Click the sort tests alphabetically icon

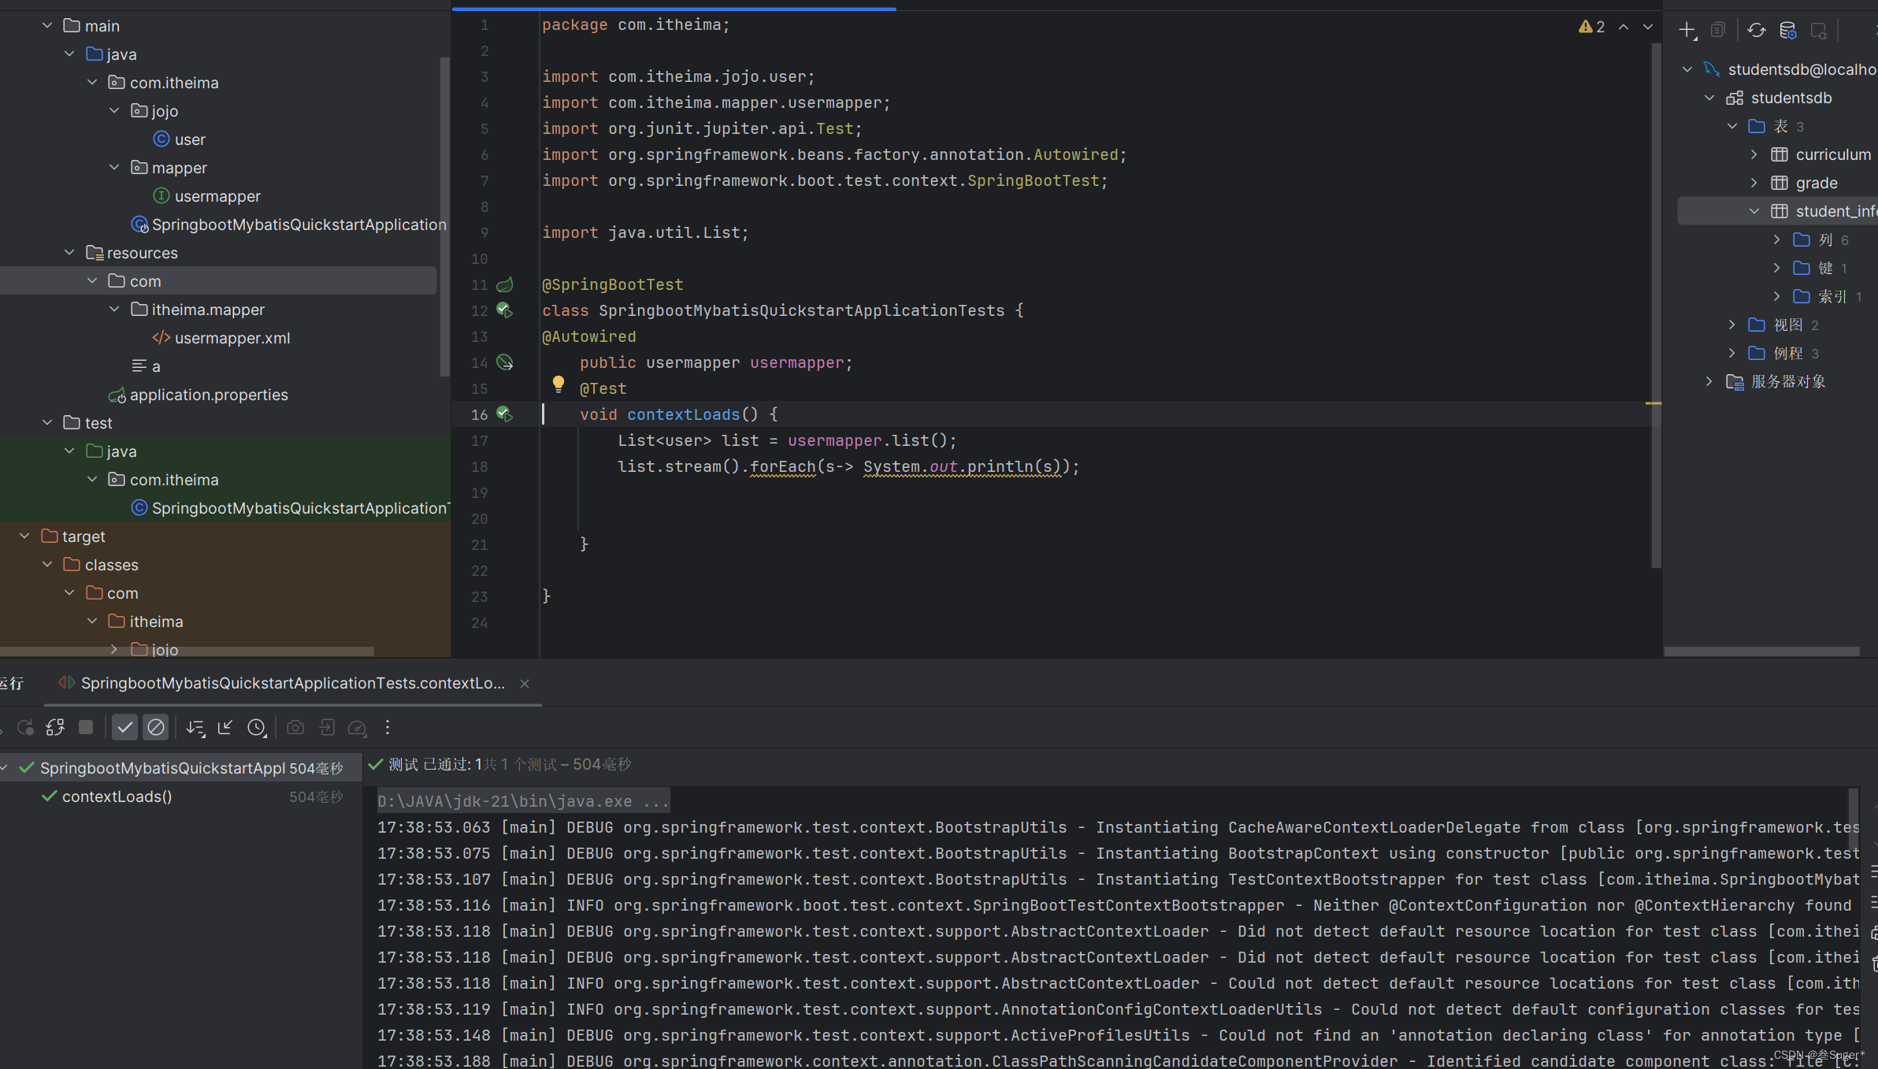(195, 727)
